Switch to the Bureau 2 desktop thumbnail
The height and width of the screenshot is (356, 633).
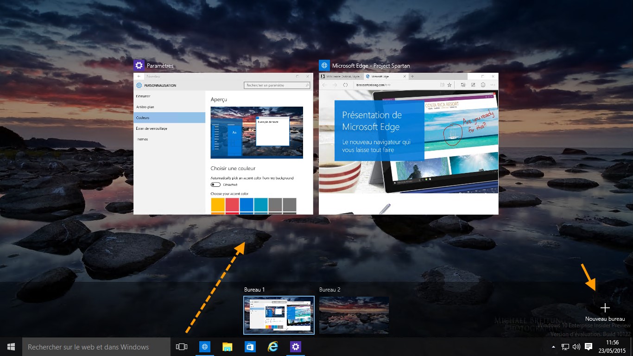click(x=354, y=315)
